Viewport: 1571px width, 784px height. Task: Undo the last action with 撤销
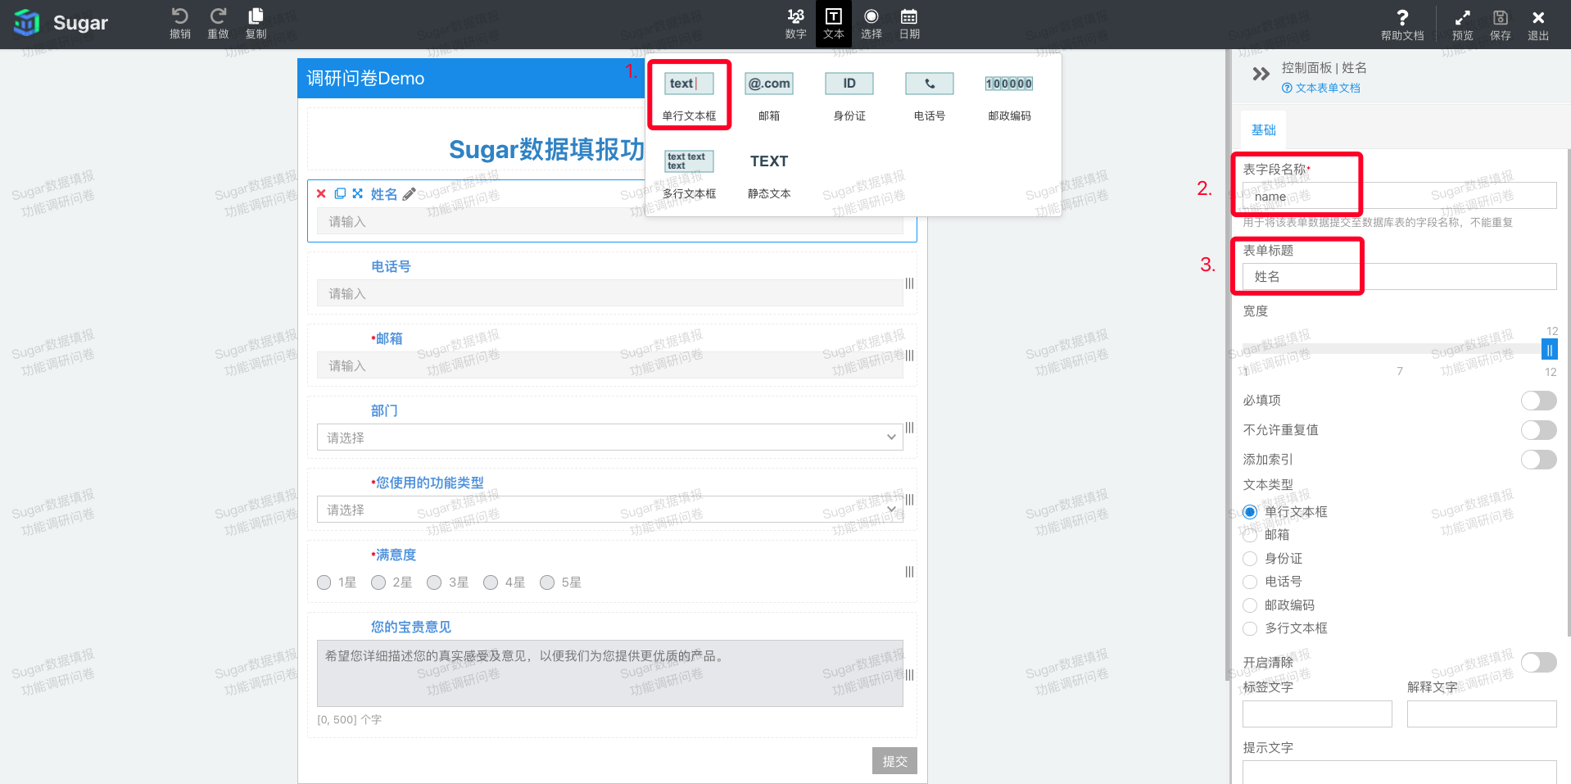pos(180,23)
